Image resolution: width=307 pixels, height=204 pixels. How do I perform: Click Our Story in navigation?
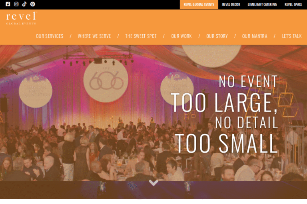pos(217,36)
